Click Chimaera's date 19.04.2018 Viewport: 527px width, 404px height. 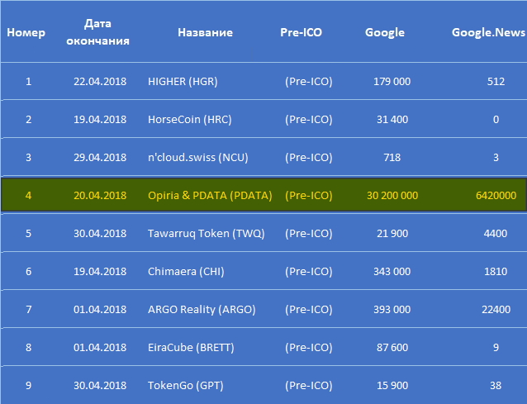click(x=100, y=271)
